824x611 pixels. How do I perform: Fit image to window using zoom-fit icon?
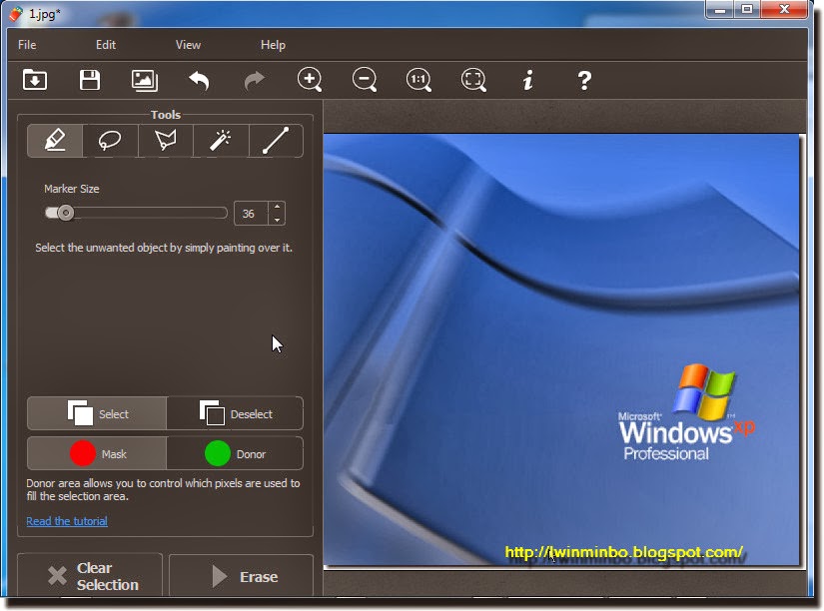473,81
